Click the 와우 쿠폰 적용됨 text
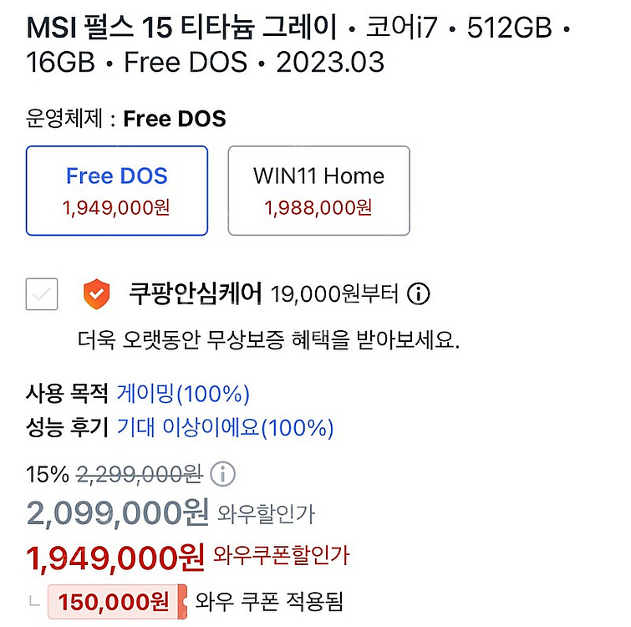Image resolution: width=631 pixels, height=627 pixels. pyautogui.click(x=269, y=602)
